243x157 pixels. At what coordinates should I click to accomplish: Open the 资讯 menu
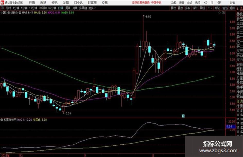55,3
